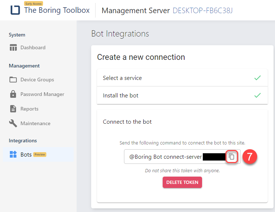Click the DESKTOP-FB6C38J server name
The width and height of the screenshot is (275, 212).
pos(202,11)
